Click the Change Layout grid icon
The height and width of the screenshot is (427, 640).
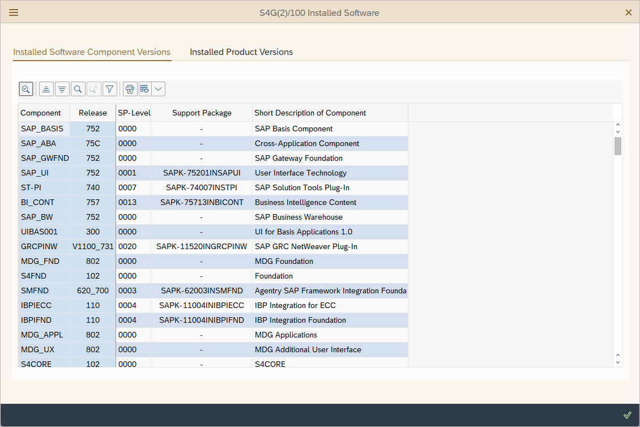click(x=145, y=89)
